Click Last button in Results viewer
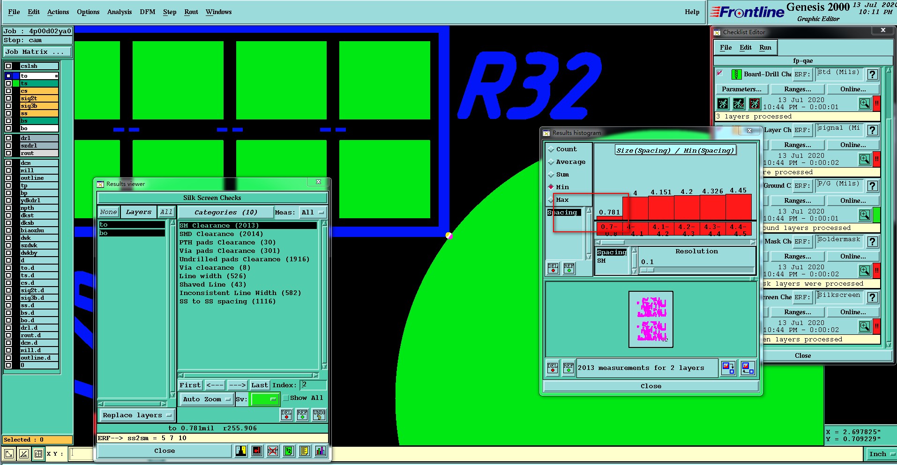The height and width of the screenshot is (465, 897). 260,385
